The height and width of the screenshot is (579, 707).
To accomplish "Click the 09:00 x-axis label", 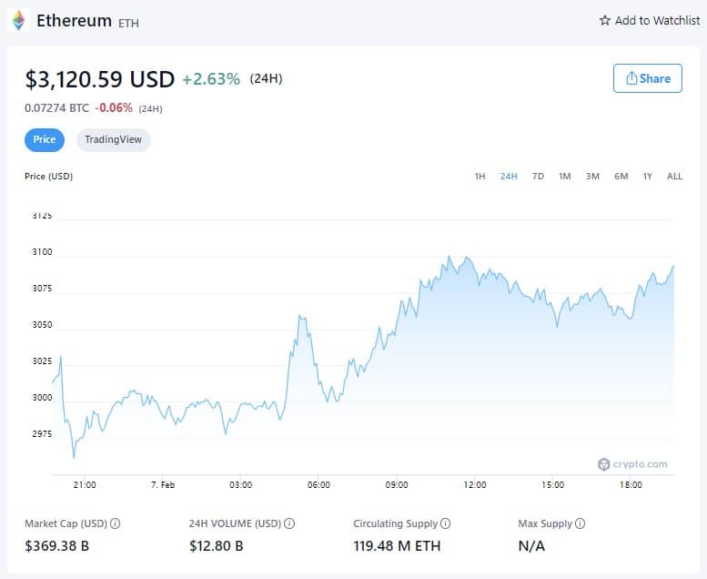I will tap(397, 485).
